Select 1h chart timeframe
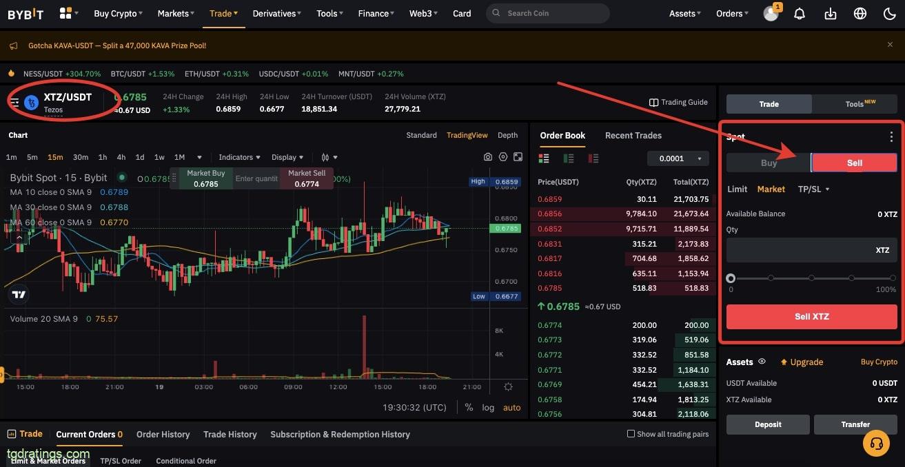The image size is (905, 467). click(103, 157)
